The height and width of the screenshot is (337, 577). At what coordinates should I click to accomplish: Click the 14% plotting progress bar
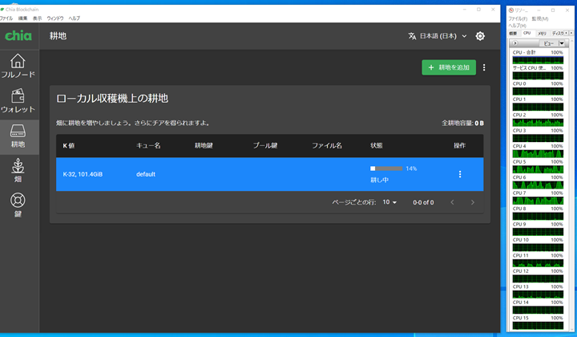pyautogui.click(x=386, y=168)
